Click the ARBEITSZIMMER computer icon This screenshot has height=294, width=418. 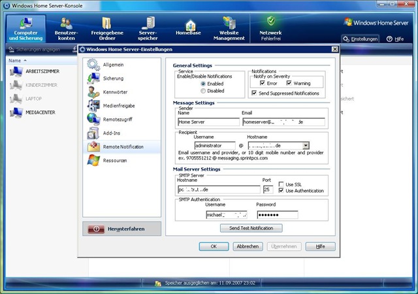(x=16, y=71)
